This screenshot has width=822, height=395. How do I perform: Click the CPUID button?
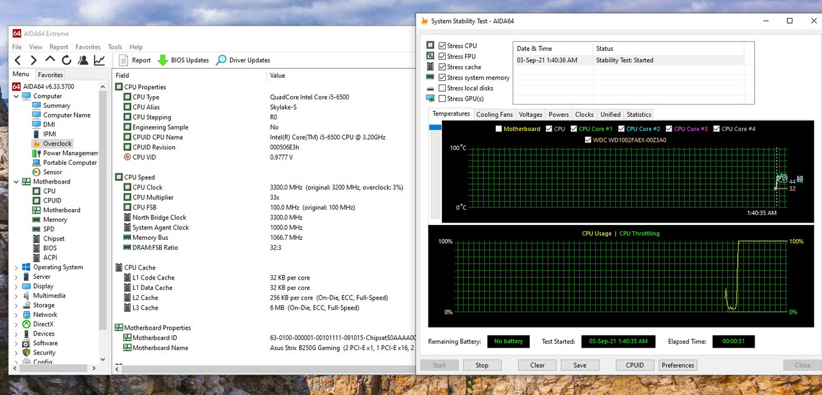634,365
